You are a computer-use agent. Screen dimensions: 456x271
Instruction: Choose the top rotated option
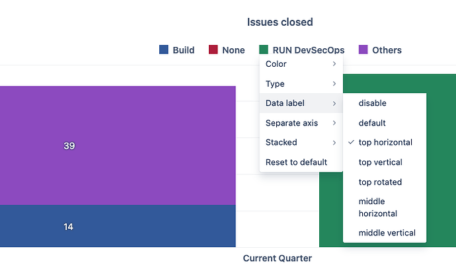coord(385,182)
